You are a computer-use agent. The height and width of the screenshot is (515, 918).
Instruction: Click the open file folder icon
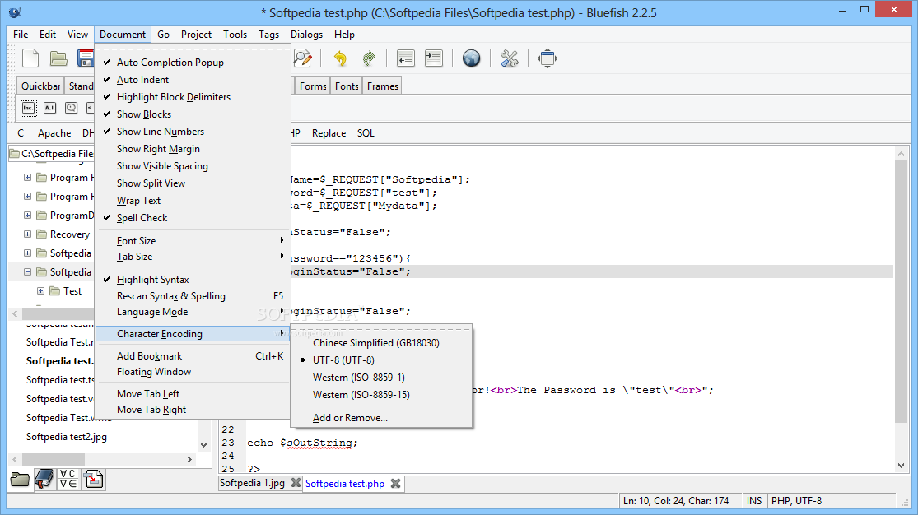point(58,58)
